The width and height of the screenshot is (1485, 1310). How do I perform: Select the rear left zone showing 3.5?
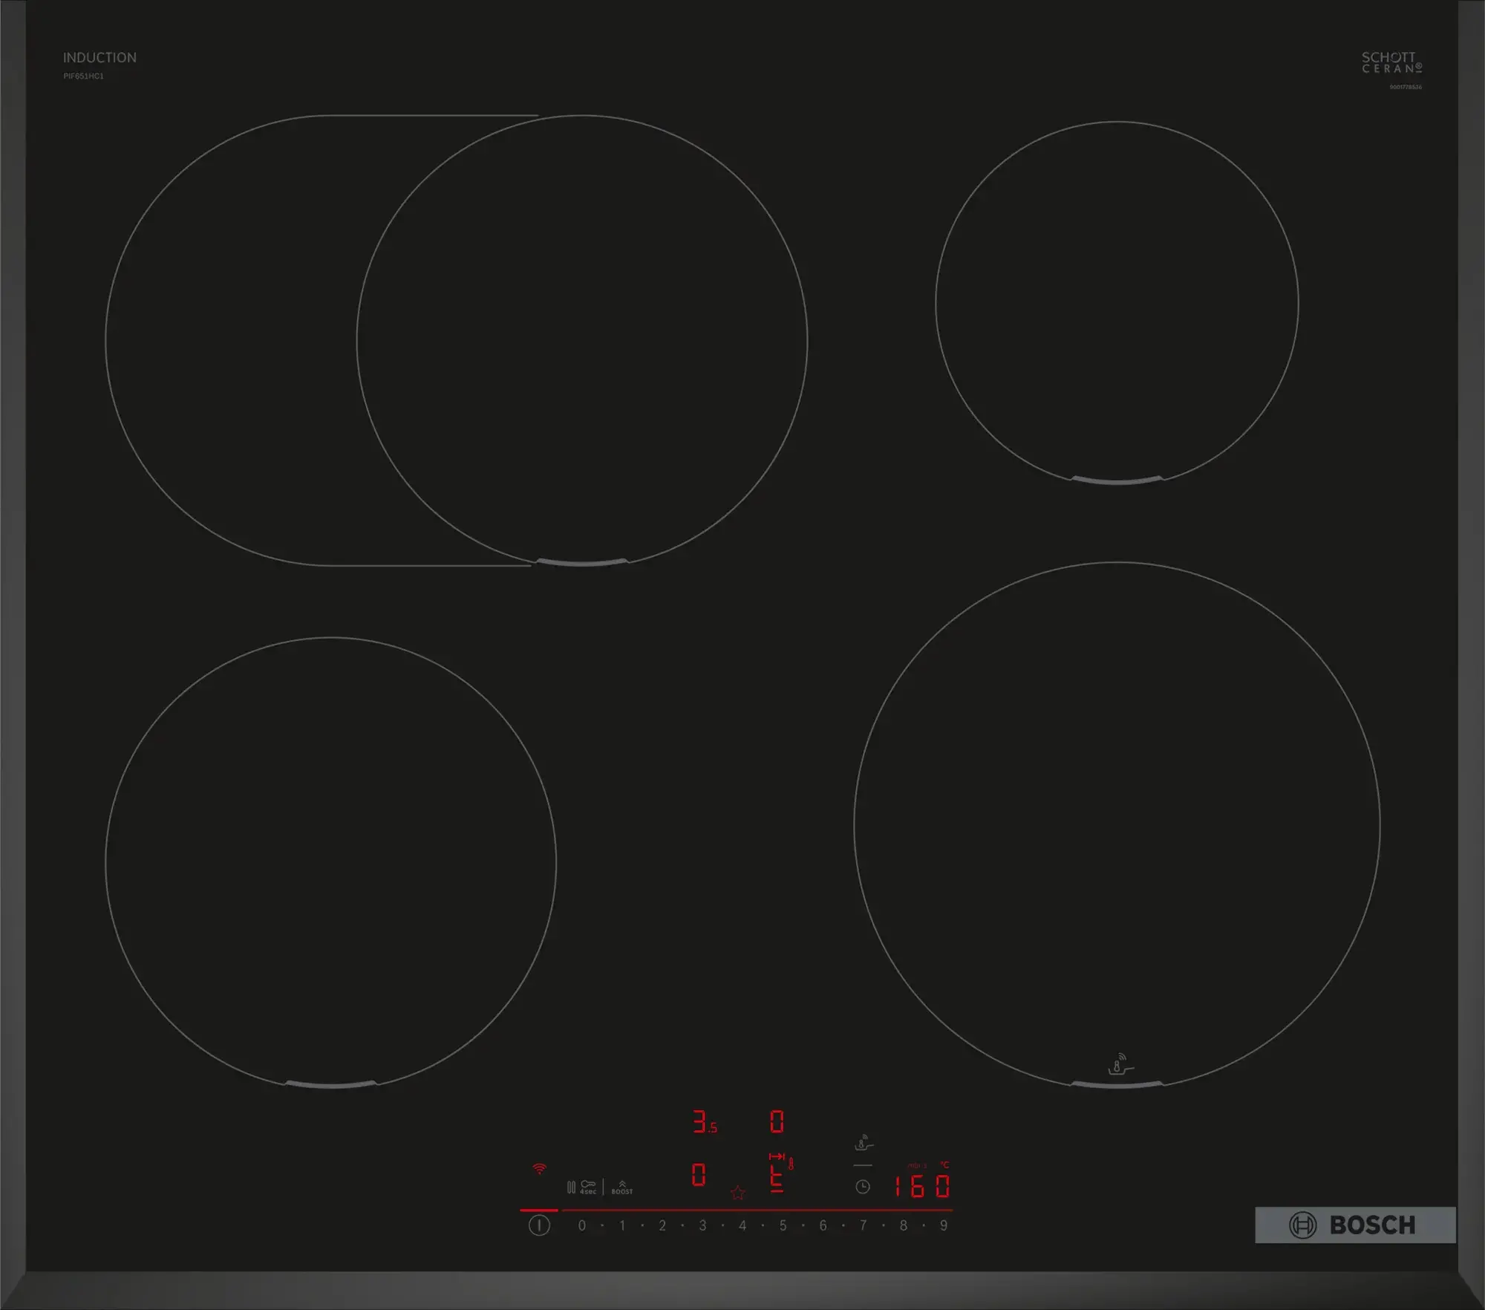[704, 1122]
